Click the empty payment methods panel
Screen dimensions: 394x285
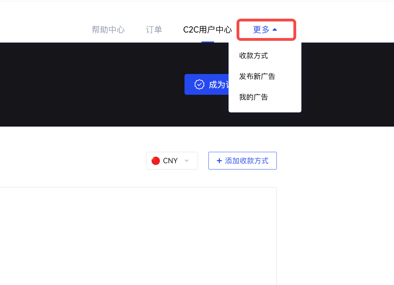click(x=139, y=235)
